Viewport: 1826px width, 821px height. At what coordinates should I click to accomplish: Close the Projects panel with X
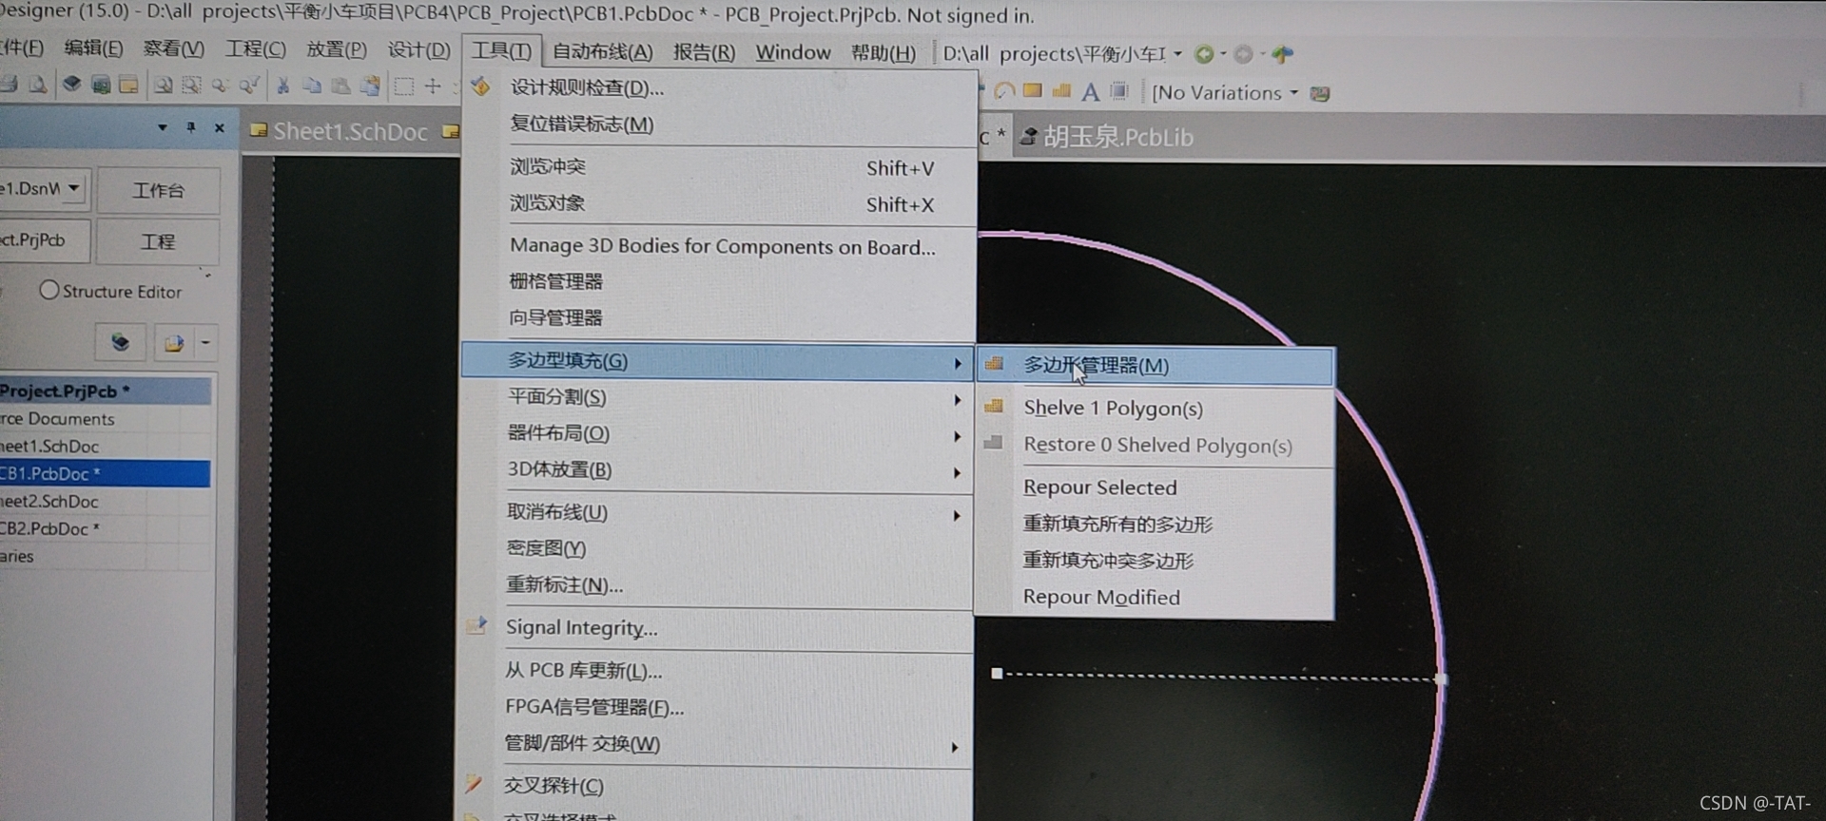coord(220,126)
